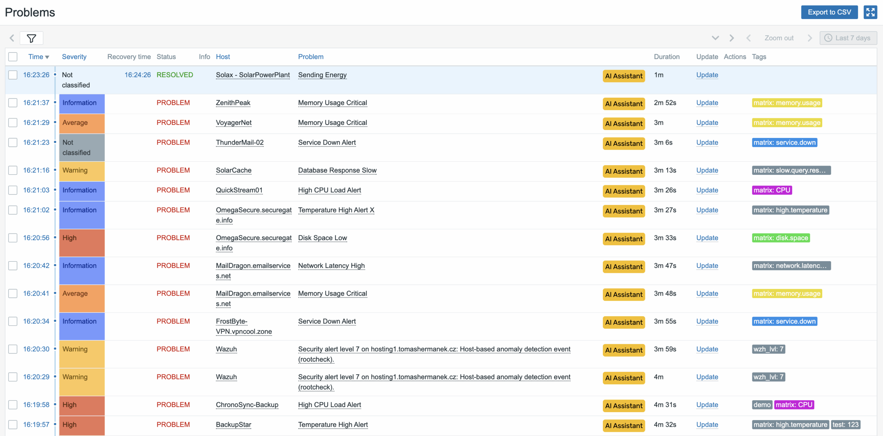Click Update link for Wazuh 16:20:30 row

(x=707, y=349)
